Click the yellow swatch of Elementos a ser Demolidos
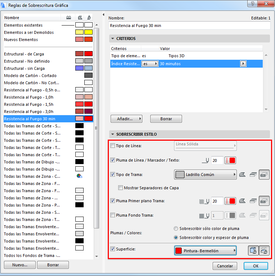275x276 pixels. (x=88, y=32)
